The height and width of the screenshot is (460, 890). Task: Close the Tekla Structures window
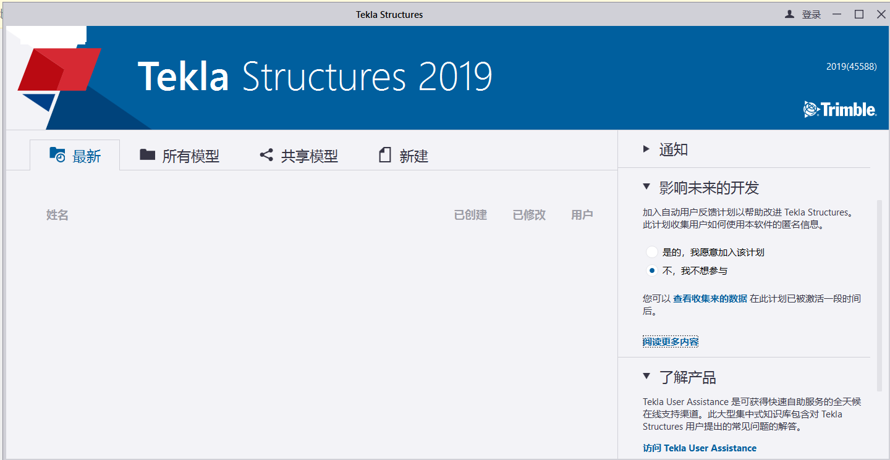(881, 14)
